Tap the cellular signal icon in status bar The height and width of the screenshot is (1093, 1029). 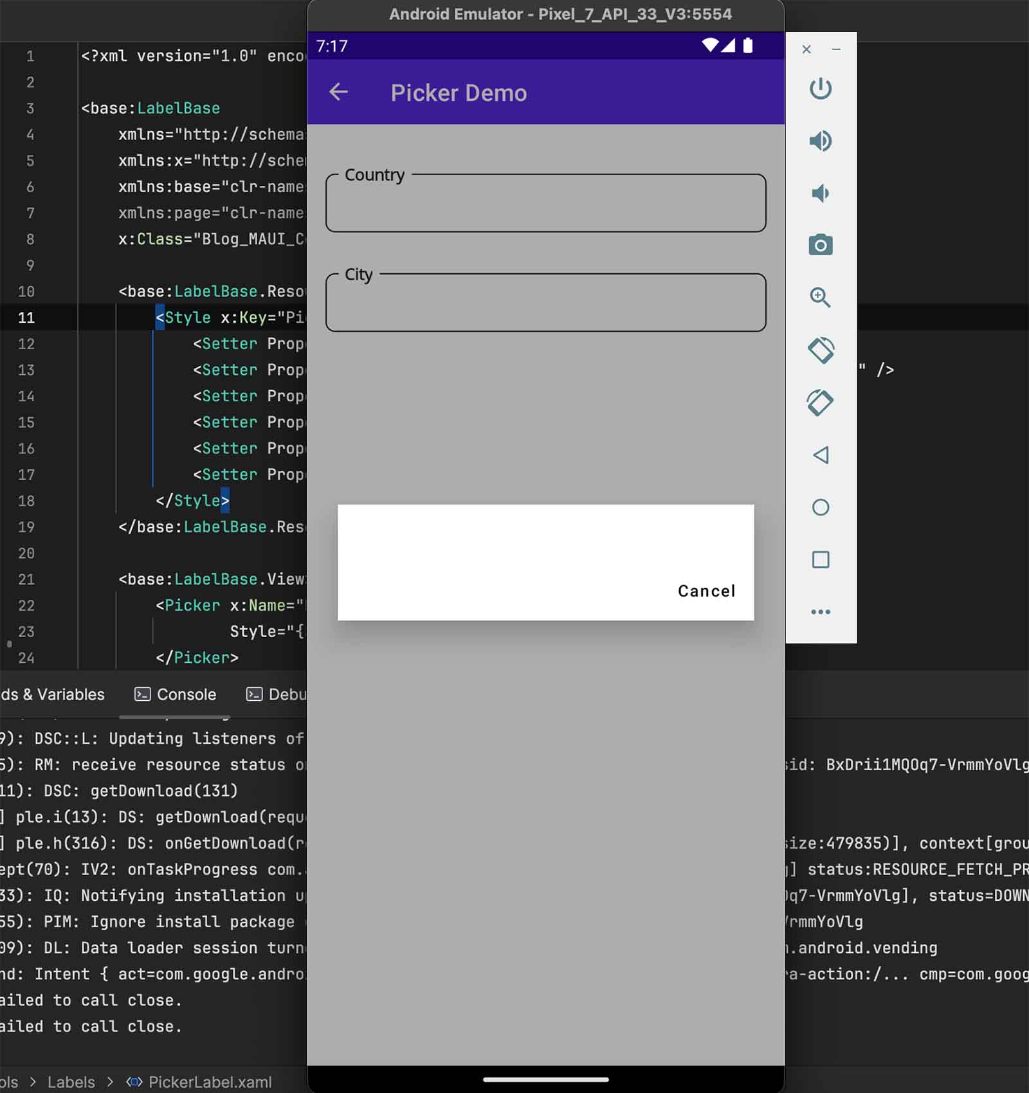pos(728,45)
